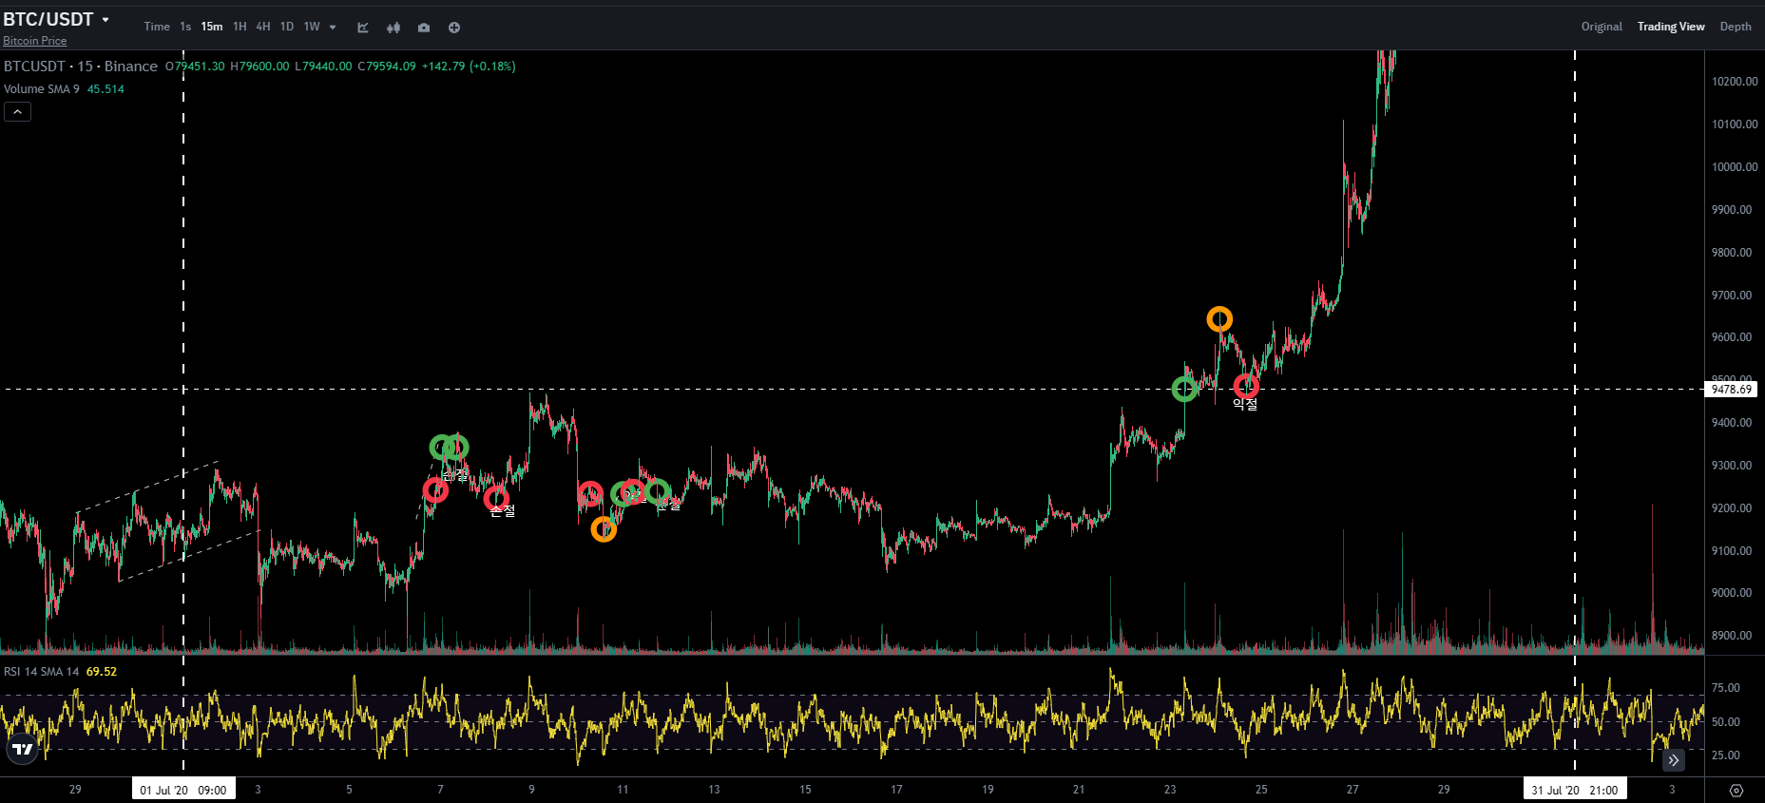Click the TradingView logo icon
This screenshot has height=803, width=1765.
[x=23, y=749]
